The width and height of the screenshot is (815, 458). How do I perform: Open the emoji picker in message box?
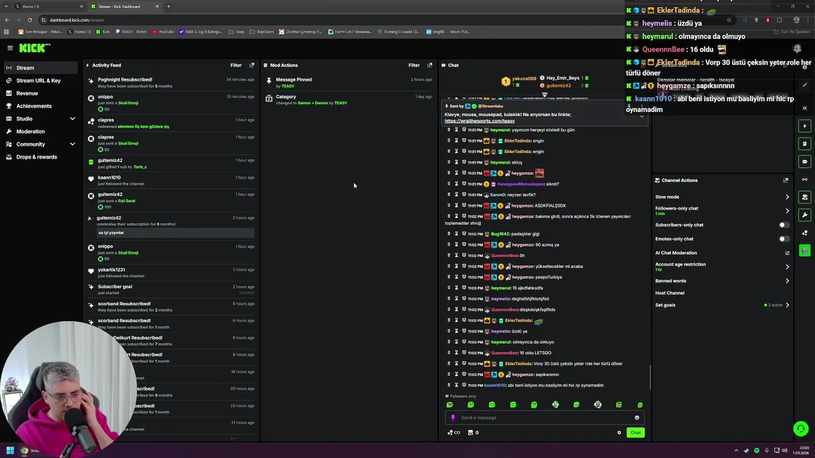point(637,417)
